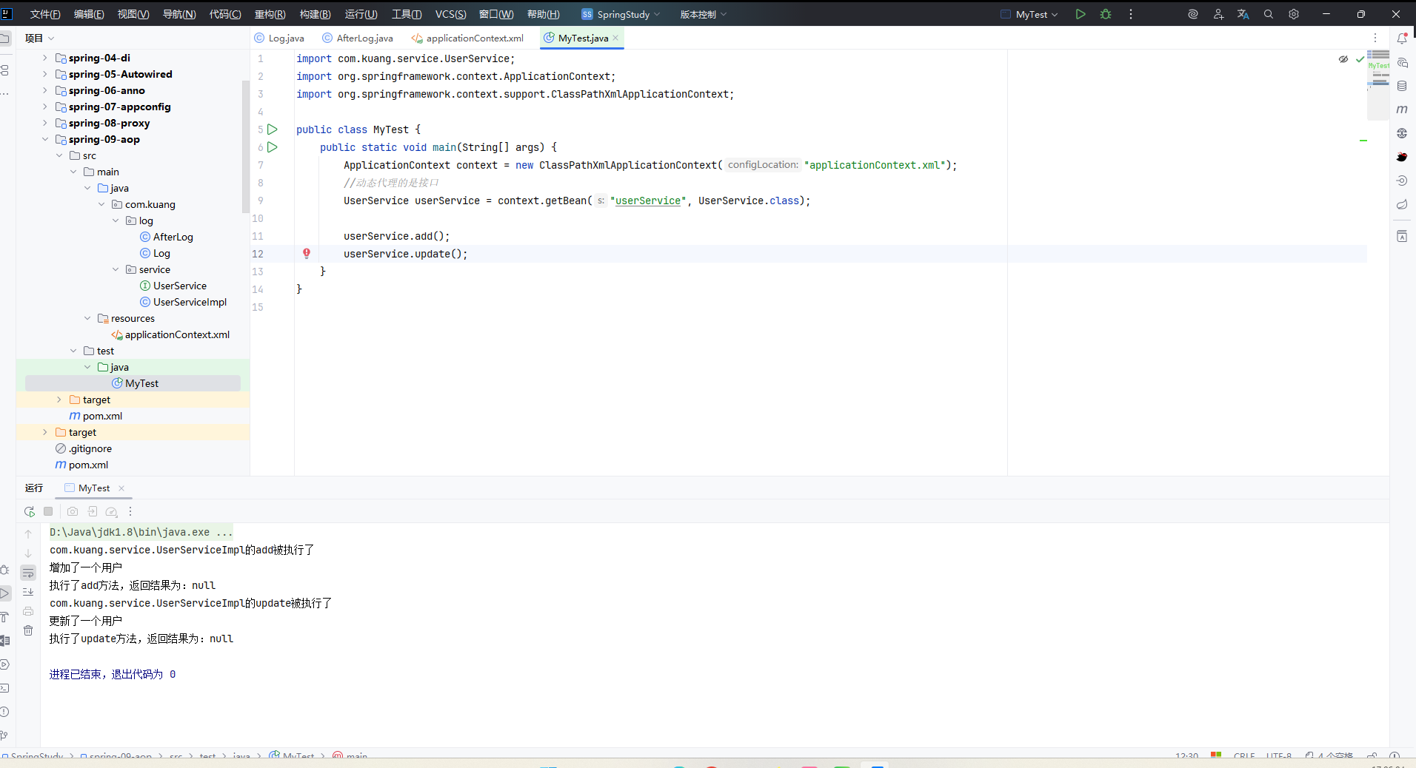Toggle the Run tool window button in left sidebar
Image resolution: width=1416 pixels, height=768 pixels.
[4, 593]
